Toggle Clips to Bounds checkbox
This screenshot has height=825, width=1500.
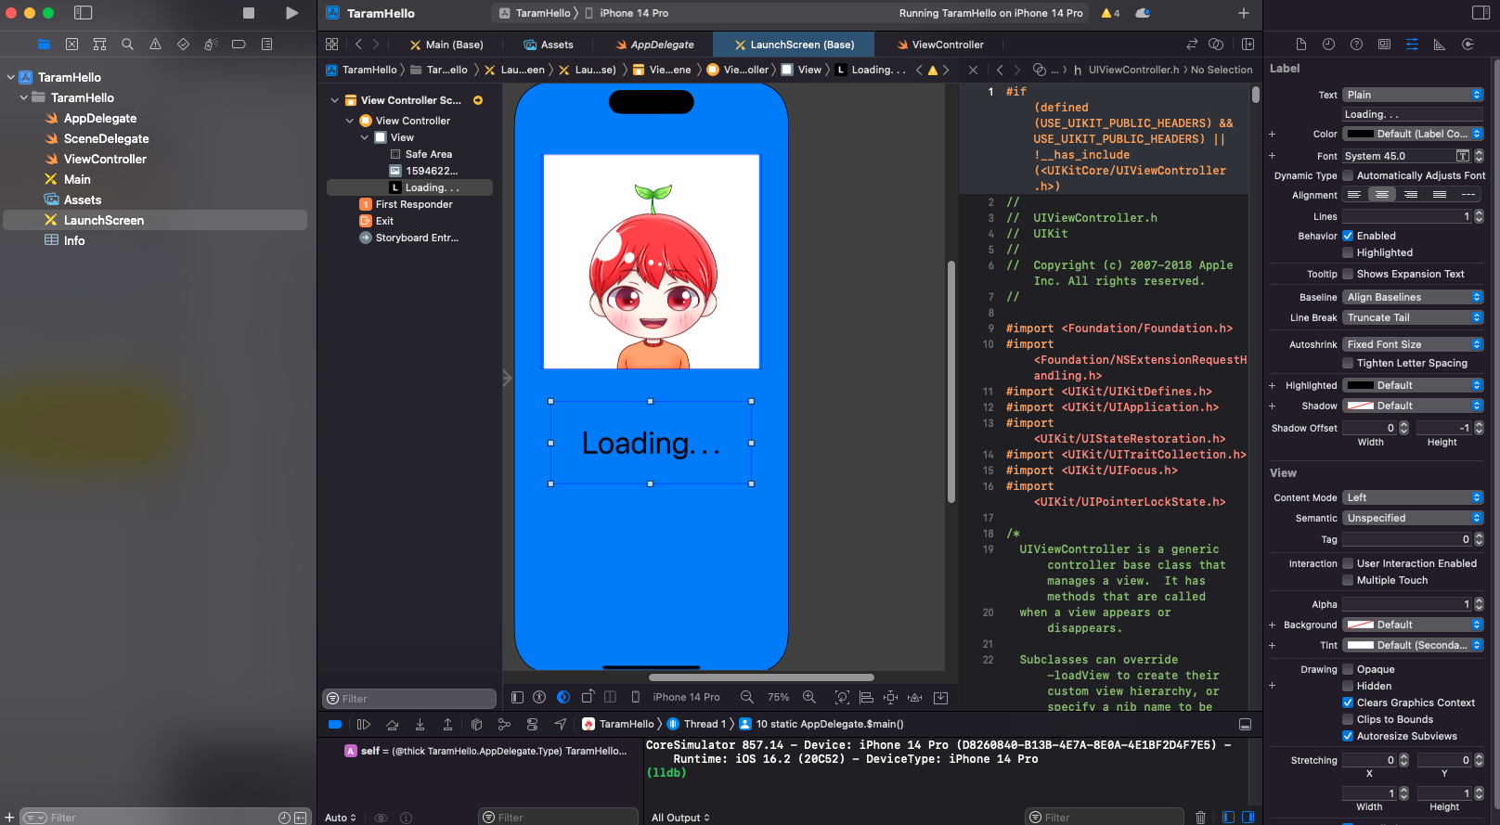[x=1348, y=719]
